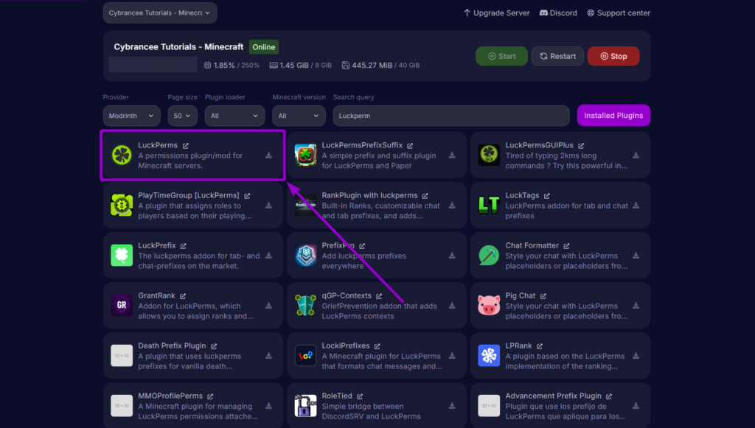Screen dimensions: 755x428
Task: Download the LuckPermsPrefixSuffix plugin
Action: pyautogui.click(x=452, y=155)
